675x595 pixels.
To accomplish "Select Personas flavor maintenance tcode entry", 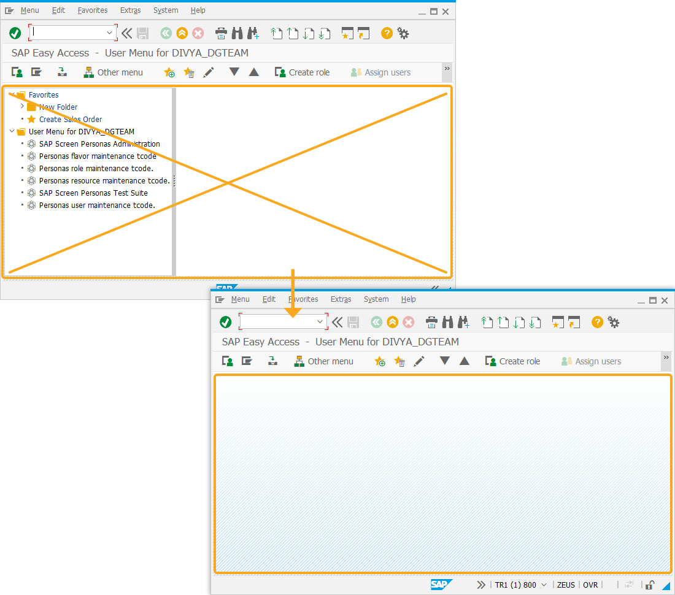I will pyautogui.click(x=98, y=156).
